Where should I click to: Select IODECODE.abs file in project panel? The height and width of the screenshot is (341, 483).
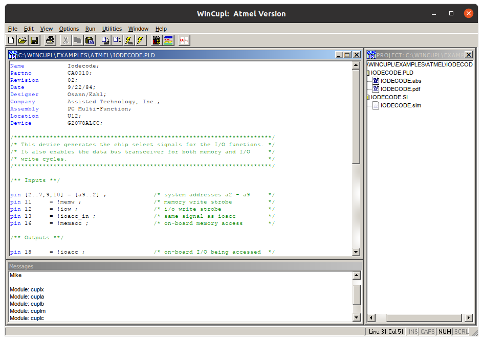[x=401, y=81]
